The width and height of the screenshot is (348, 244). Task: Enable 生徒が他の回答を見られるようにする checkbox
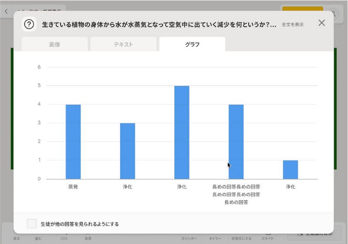(x=32, y=224)
